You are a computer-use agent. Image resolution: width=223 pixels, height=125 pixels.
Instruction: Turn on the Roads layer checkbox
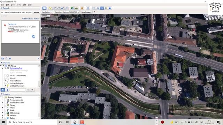pyautogui.click(x=5, y=110)
